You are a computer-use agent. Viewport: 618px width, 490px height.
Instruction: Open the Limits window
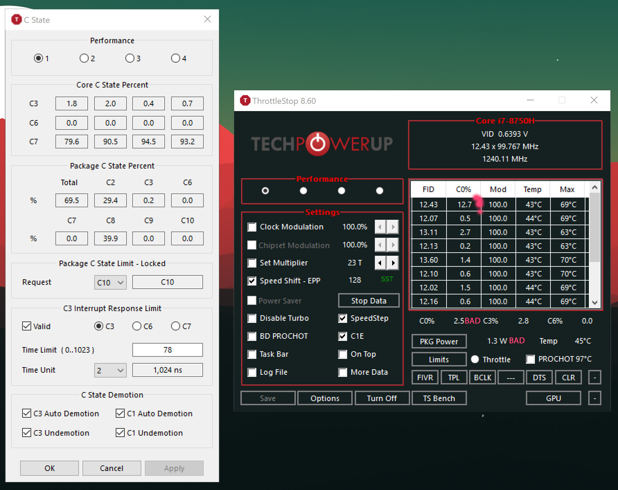[x=439, y=359]
